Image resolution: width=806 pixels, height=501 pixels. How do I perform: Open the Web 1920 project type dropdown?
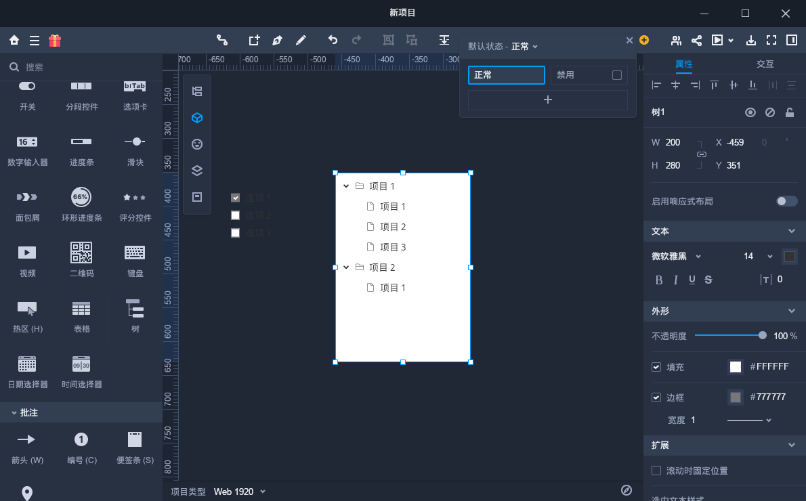(240, 492)
